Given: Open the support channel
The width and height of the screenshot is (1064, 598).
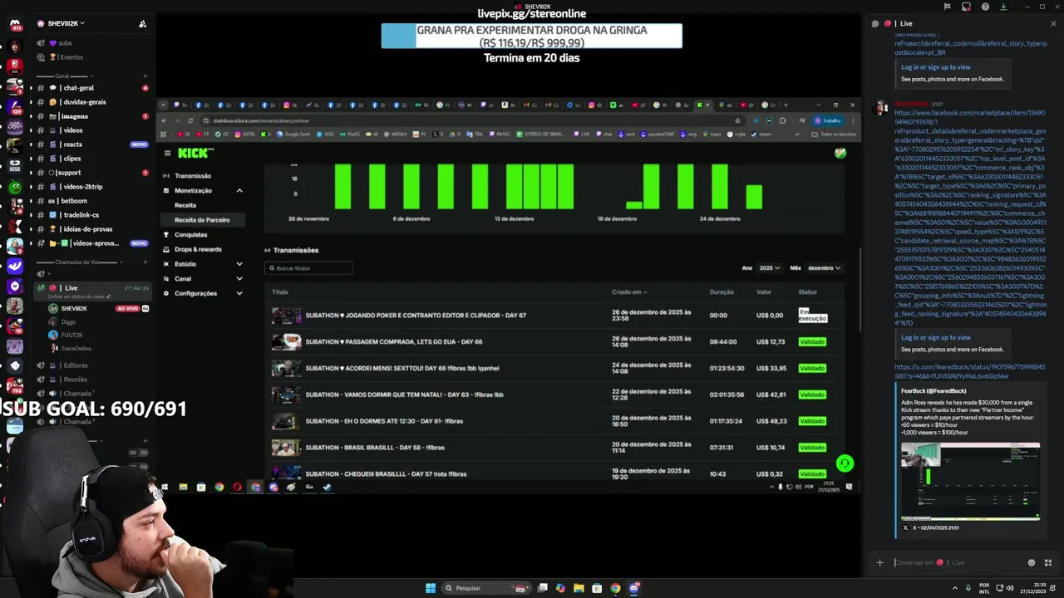Looking at the screenshot, I should click(91, 173).
